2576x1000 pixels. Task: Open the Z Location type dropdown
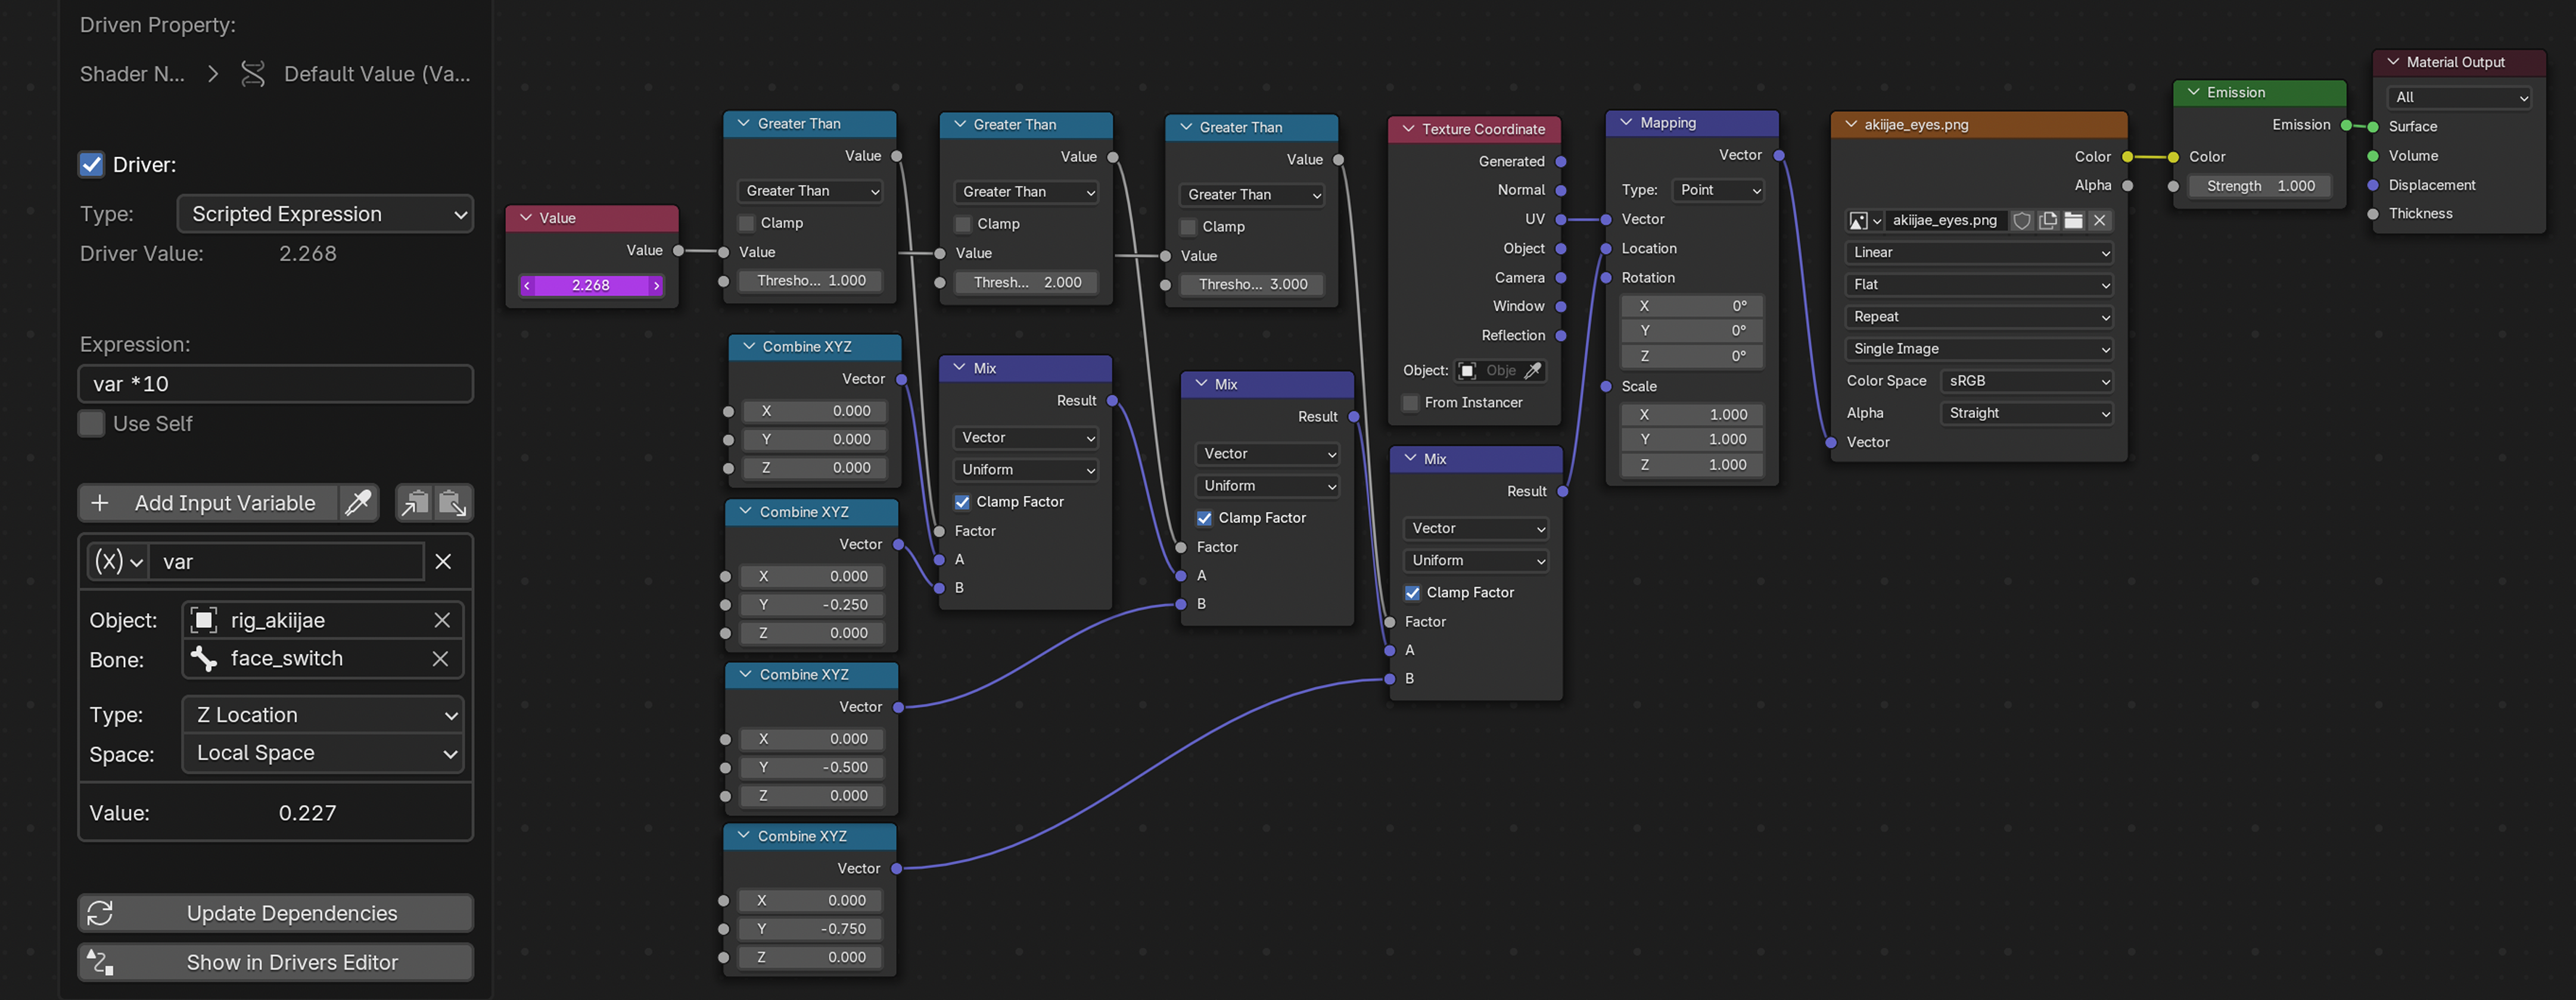coord(323,715)
